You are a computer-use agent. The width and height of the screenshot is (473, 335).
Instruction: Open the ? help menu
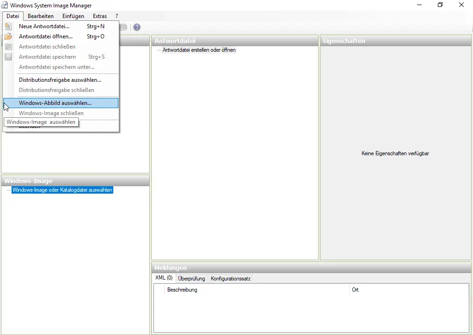coord(117,16)
